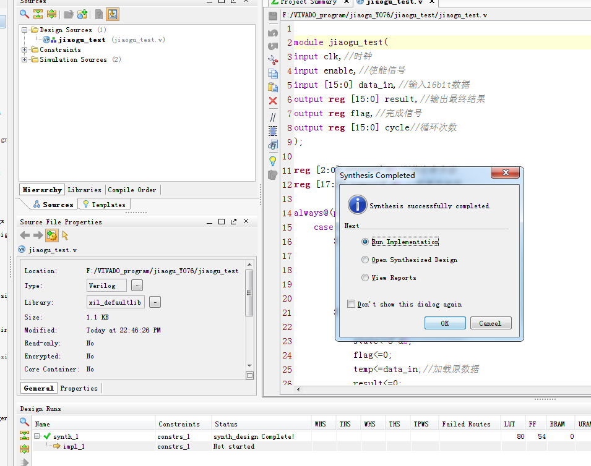591x466 pixels.
Task: Click the scissors cut icon in editor
Action: pos(273,60)
